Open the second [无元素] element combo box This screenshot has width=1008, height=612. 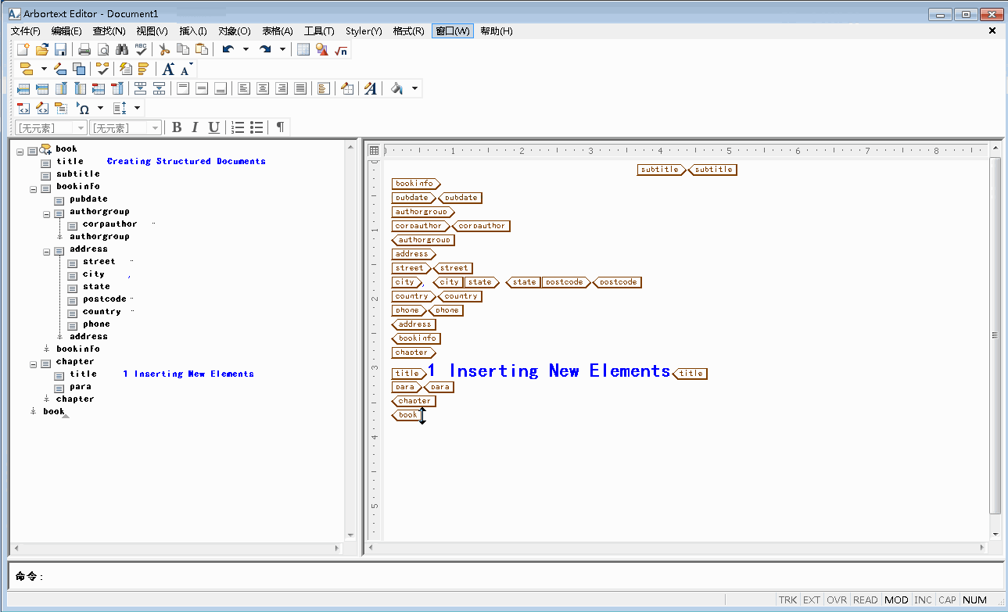pos(126,127)
